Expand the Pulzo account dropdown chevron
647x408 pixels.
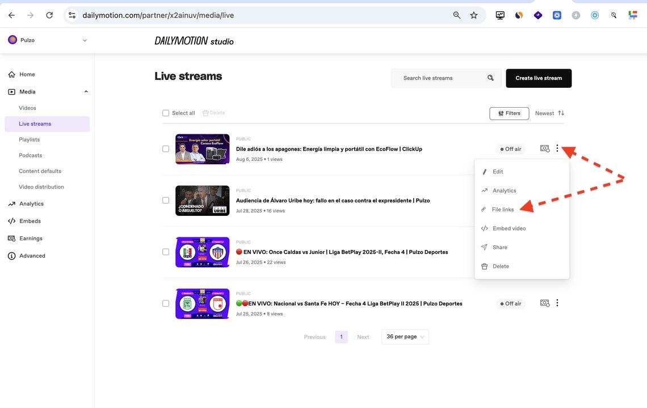click(85, 40)
